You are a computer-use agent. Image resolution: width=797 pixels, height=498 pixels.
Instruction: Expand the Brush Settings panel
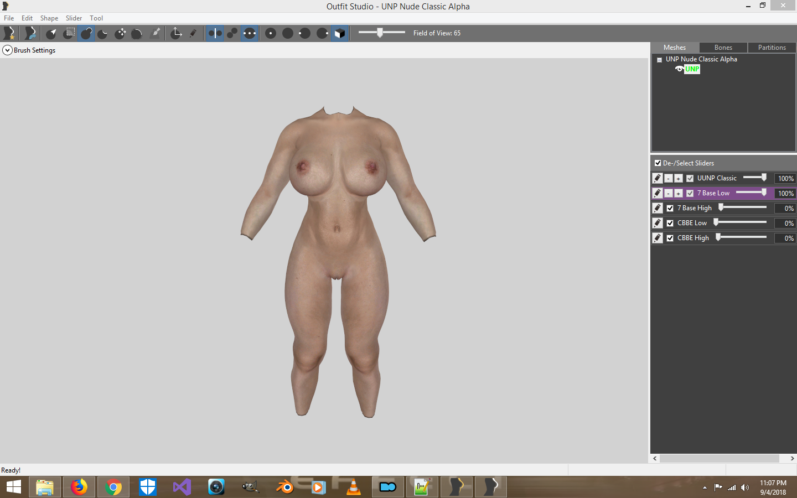point(8,50)
